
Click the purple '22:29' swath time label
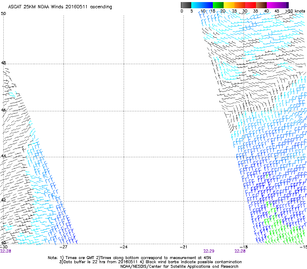[x=209, y=251]
